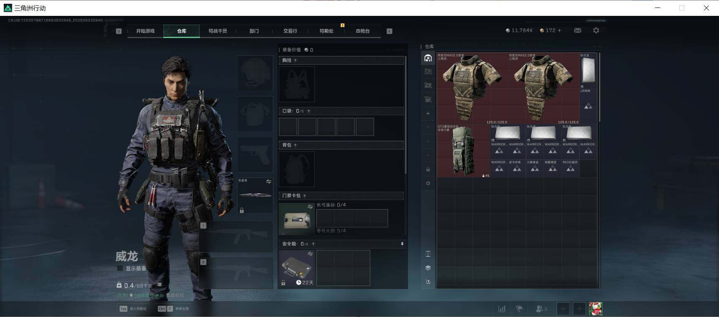The width and height of the screenshot is (719, 317).
Task: Open the friends list icon
Action: tap(541, 309)
